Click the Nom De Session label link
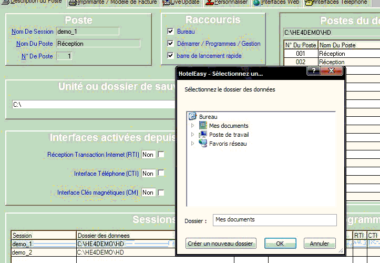Screen dimensions: 380x263 [x=33, y=32]
